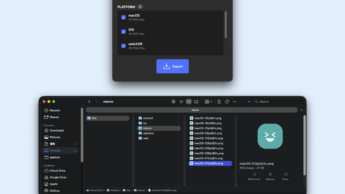Switch to list view

click(x=181, y=101)
